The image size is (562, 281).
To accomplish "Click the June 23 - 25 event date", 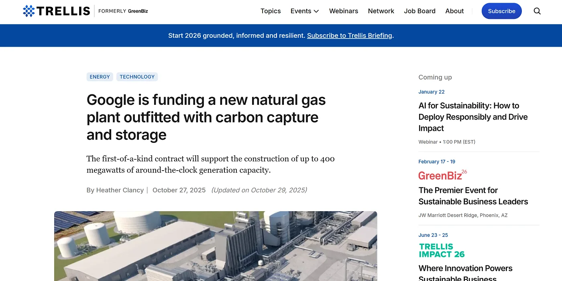I will (433, 235).
